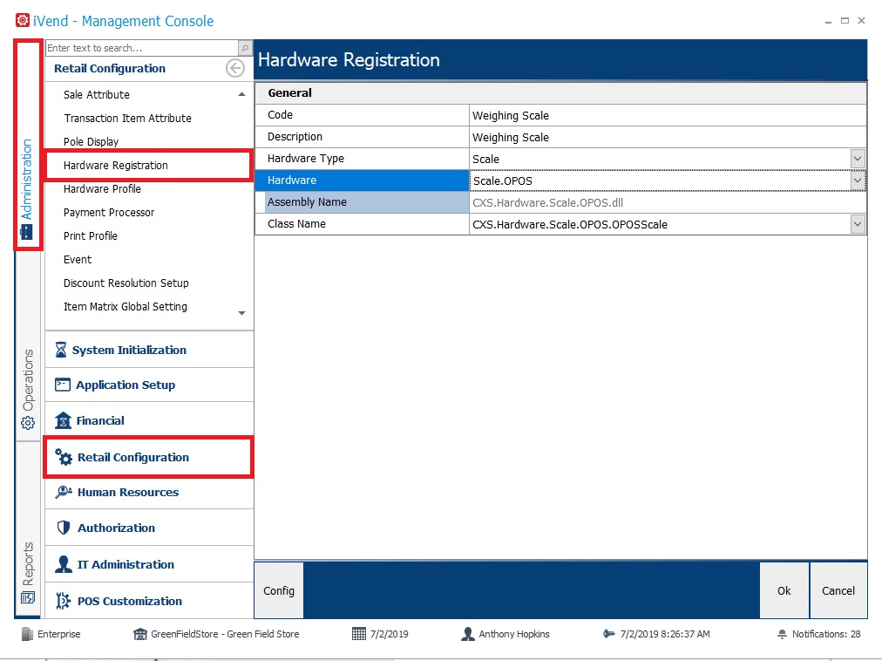Click the Reports sidebar icon
The image size is (882, 661).
(x=28, y=597)
